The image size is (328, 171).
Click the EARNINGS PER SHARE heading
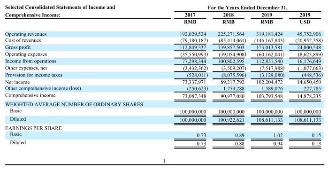click(33, 128)
